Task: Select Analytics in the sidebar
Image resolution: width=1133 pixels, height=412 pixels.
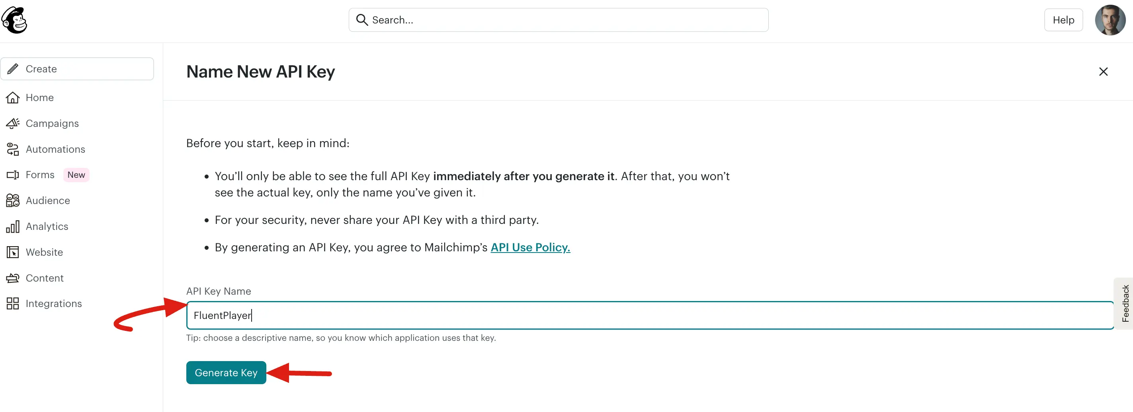Action: click(x=47, y=226)
